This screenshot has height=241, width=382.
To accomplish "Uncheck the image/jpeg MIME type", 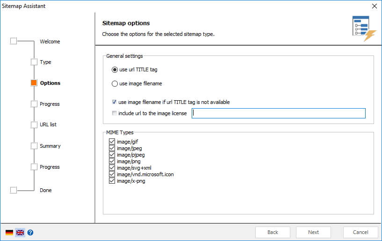I will tap(112, 148).
